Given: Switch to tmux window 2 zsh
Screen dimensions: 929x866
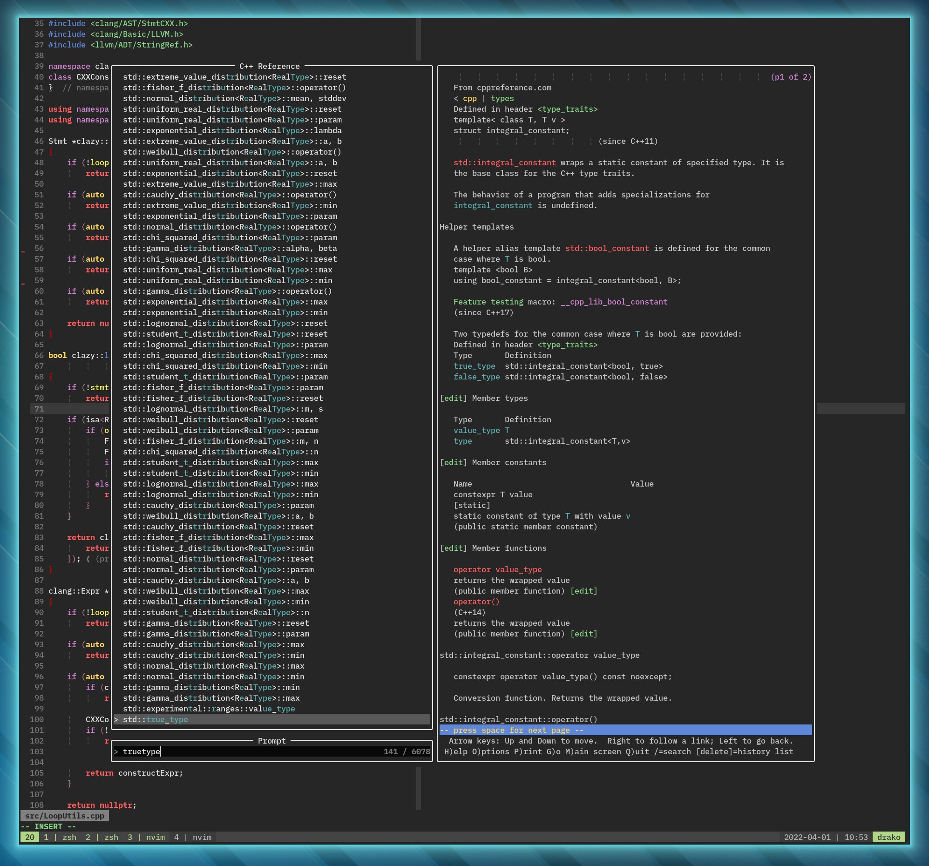Looking at the screenshot, I should click(x=102, y=837).
